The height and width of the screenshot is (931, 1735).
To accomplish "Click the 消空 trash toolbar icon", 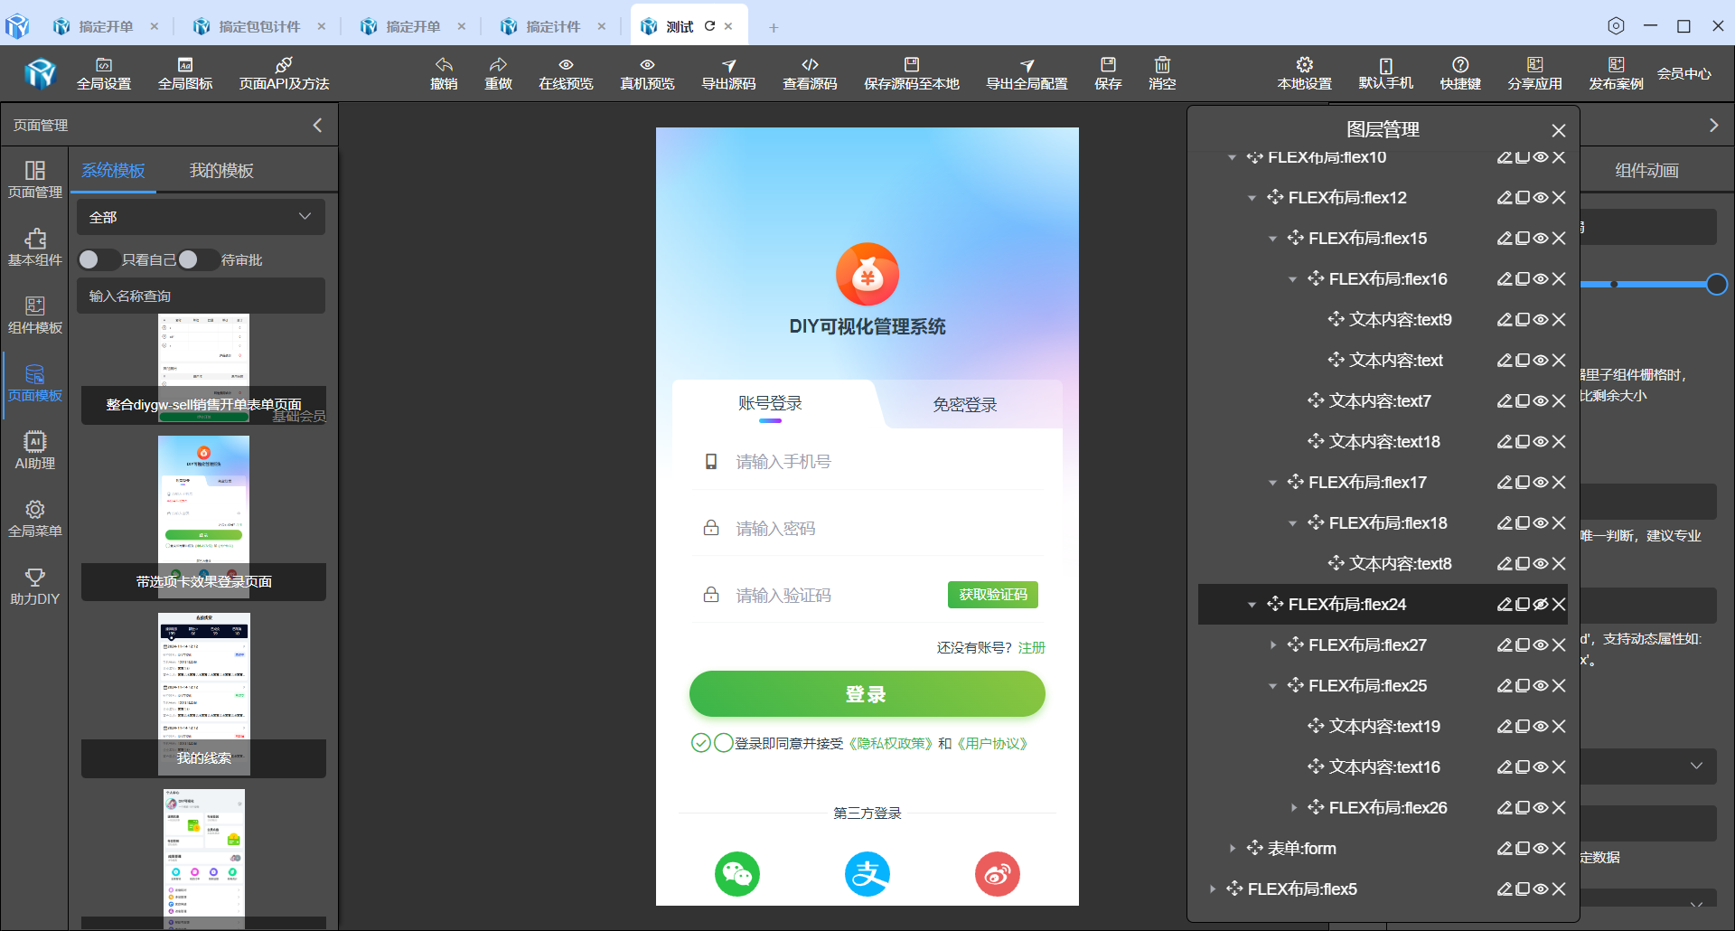I will coord(1161,72).
